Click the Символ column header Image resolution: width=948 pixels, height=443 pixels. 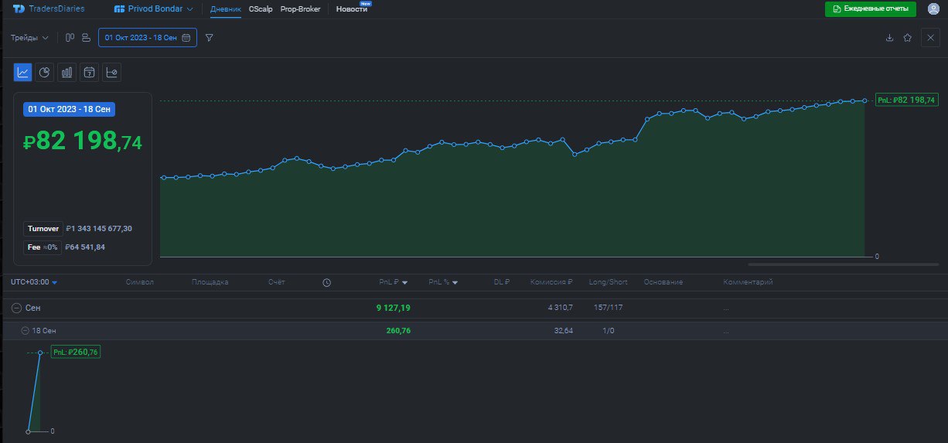(x=140, y=282)
